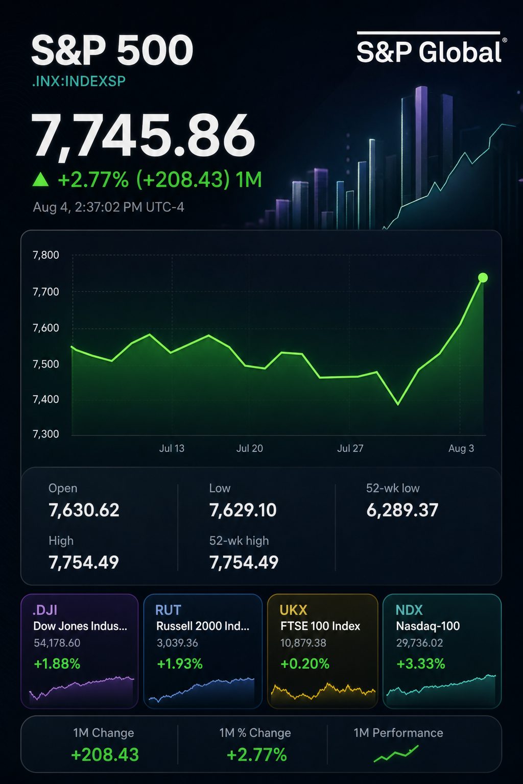Click the 7,800 y-axis label
The height and width of the screenshot is (784, 523).
pyautogui.click(x=46, y=255)
